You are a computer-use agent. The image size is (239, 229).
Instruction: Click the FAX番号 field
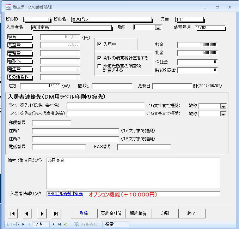(x=144, y=147)
